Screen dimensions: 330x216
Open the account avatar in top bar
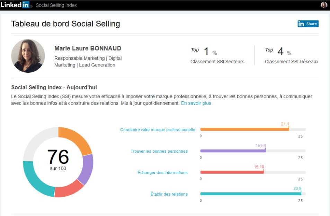(323, 5)
